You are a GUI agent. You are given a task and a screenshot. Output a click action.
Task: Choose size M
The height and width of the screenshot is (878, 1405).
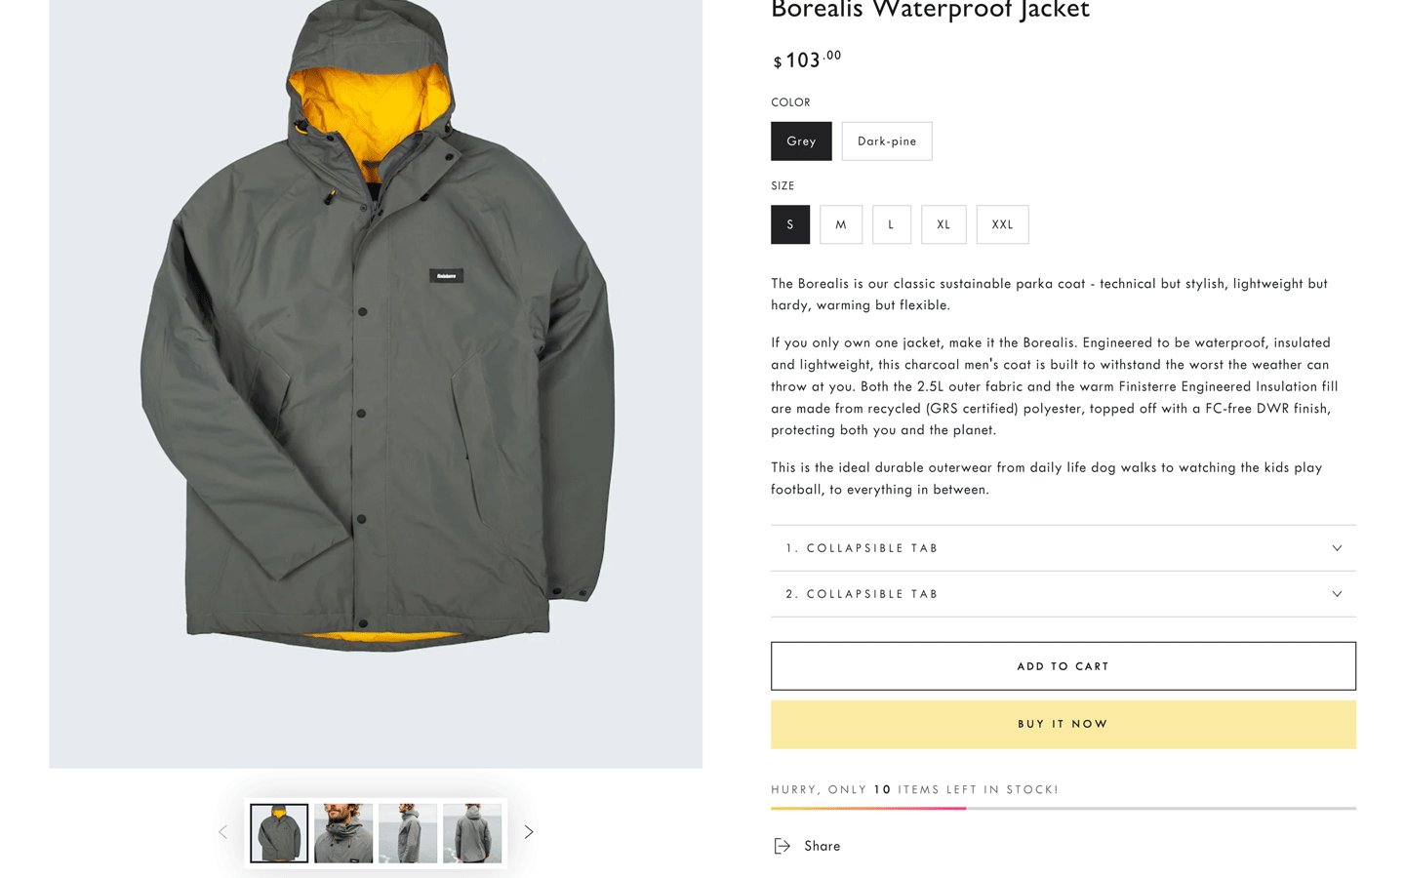[x=841, y=224]
